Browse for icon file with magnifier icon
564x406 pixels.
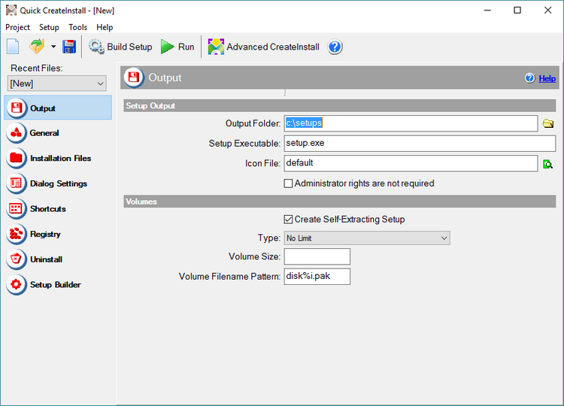pos(547,165)
